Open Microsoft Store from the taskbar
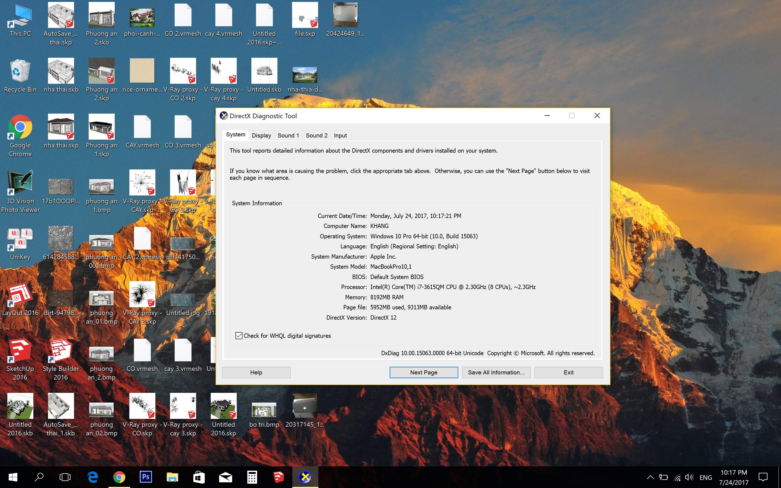 click(x=199, y=477)
